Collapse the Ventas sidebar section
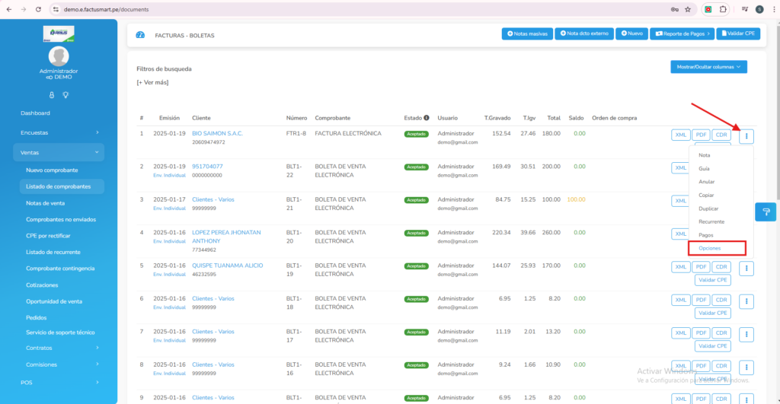The image size is (780, 404). coord(59,153)
